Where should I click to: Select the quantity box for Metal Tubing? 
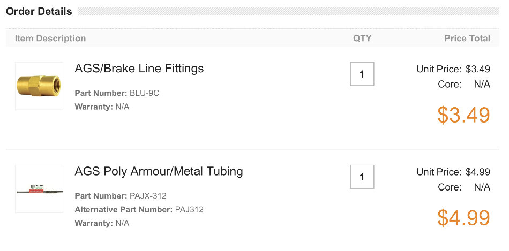tap(362, 177)
